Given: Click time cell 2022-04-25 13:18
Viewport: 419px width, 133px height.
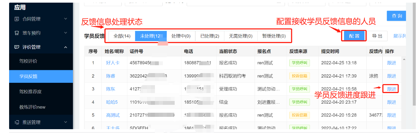Looking at the screenshot, I should pyautogui.click(x=339, y=63).
